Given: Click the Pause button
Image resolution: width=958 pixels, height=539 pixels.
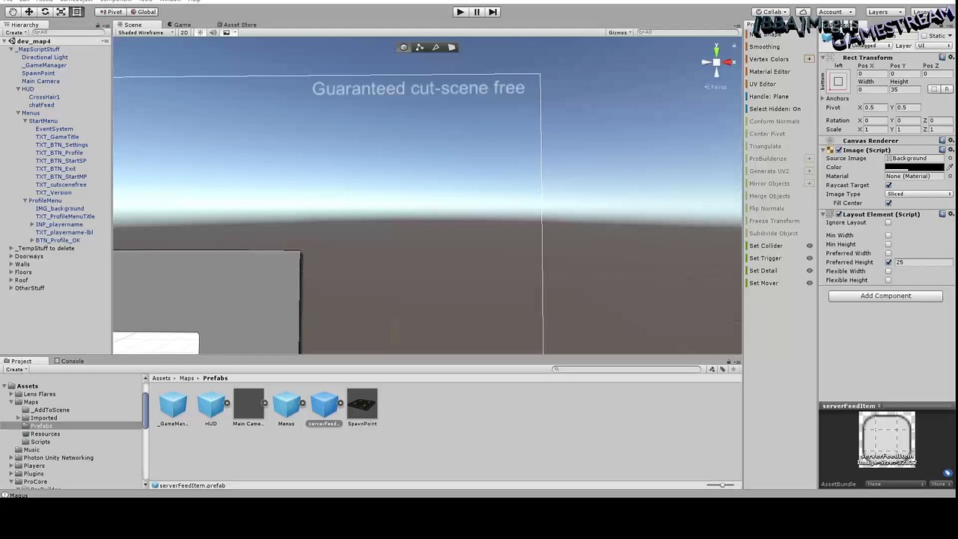Looking at the screenshot, I should point(477,12).
